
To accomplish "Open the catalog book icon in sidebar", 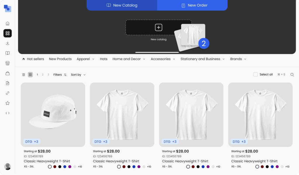I will [x=8, y=53].
